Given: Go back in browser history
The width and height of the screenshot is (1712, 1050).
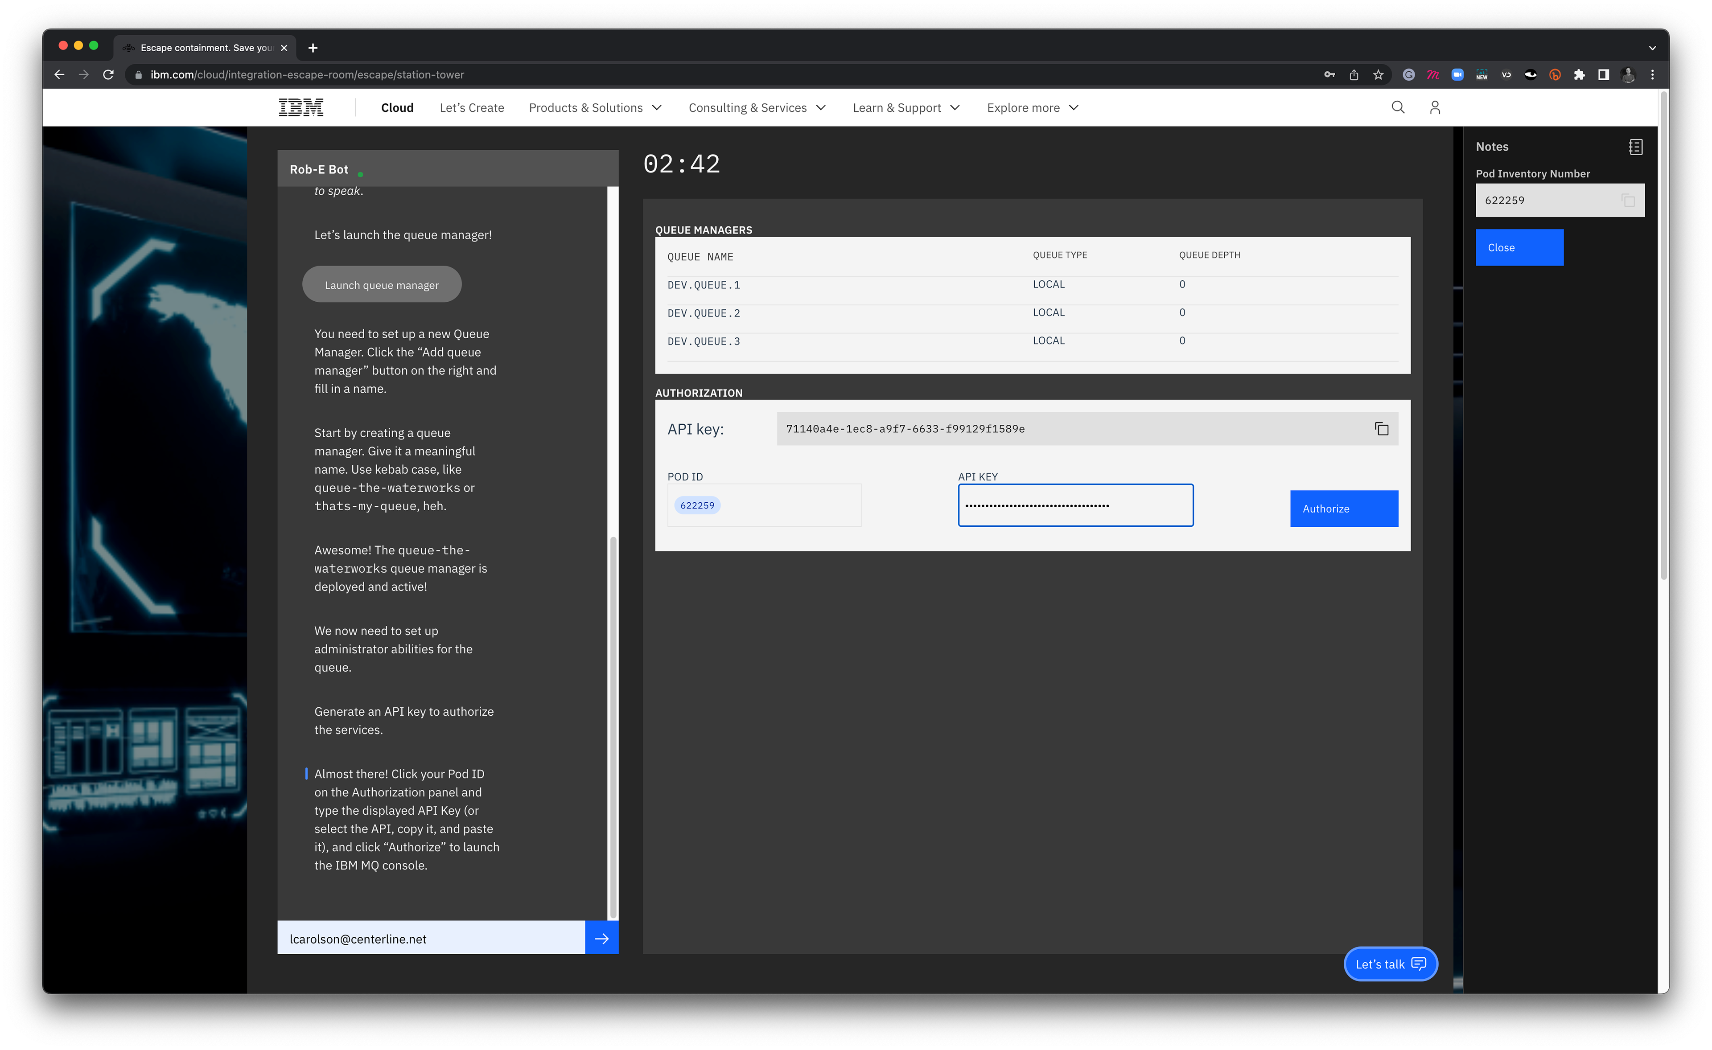Looking at the screenshot, I should pos(60,75).
